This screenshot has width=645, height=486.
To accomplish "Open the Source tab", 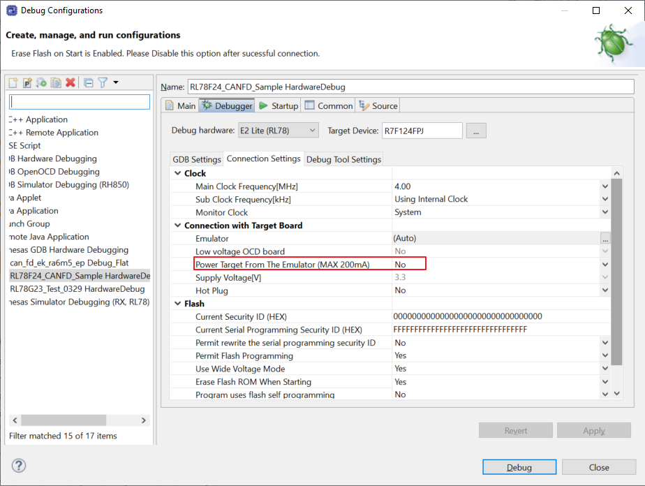I will pos(378,105).
